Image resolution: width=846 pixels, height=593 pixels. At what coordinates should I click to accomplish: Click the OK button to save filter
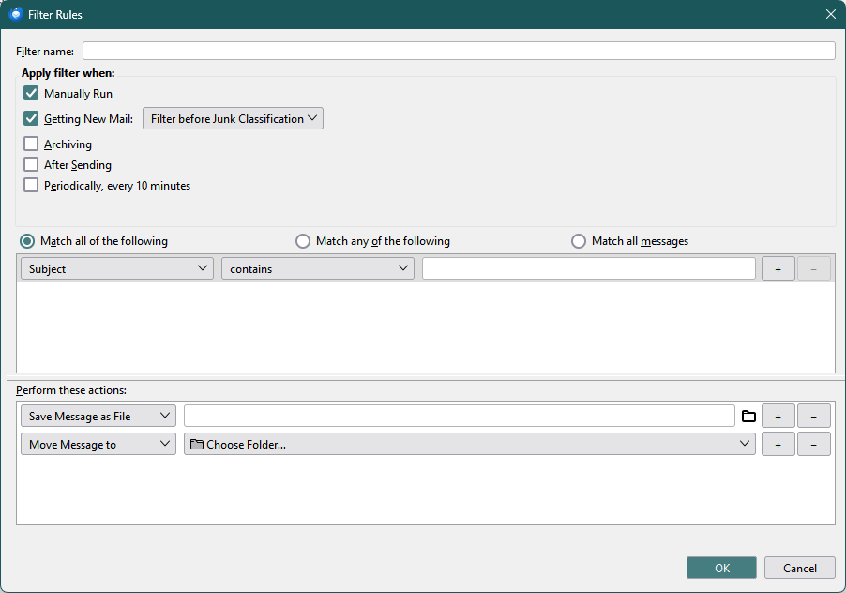point(721,568)
